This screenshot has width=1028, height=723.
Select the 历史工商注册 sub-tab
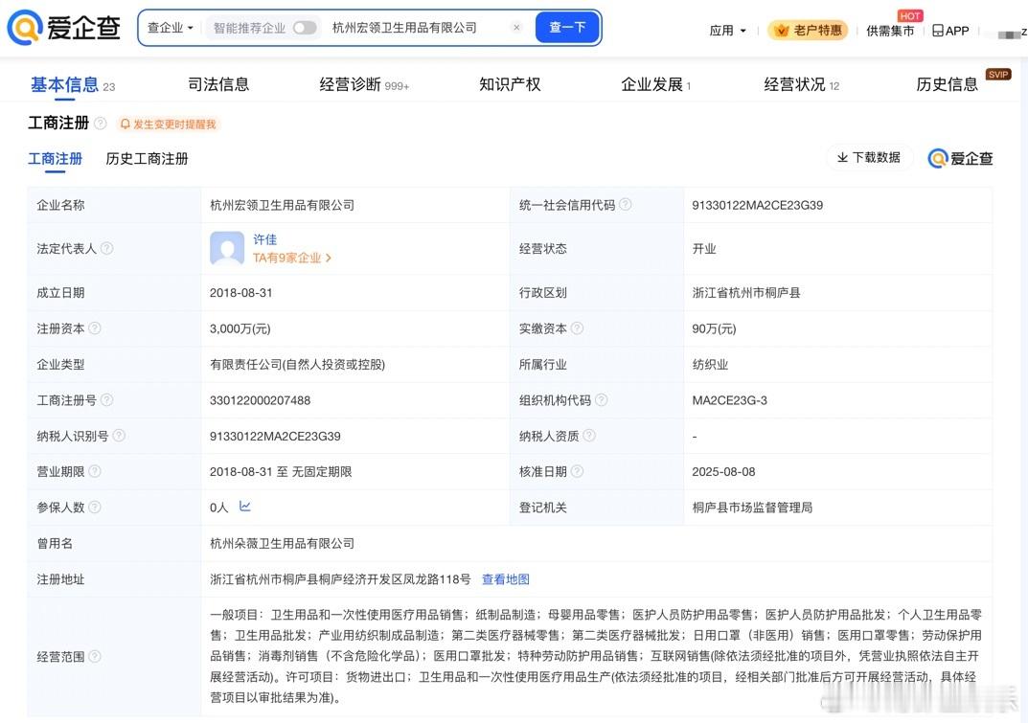tap(147, 159)
